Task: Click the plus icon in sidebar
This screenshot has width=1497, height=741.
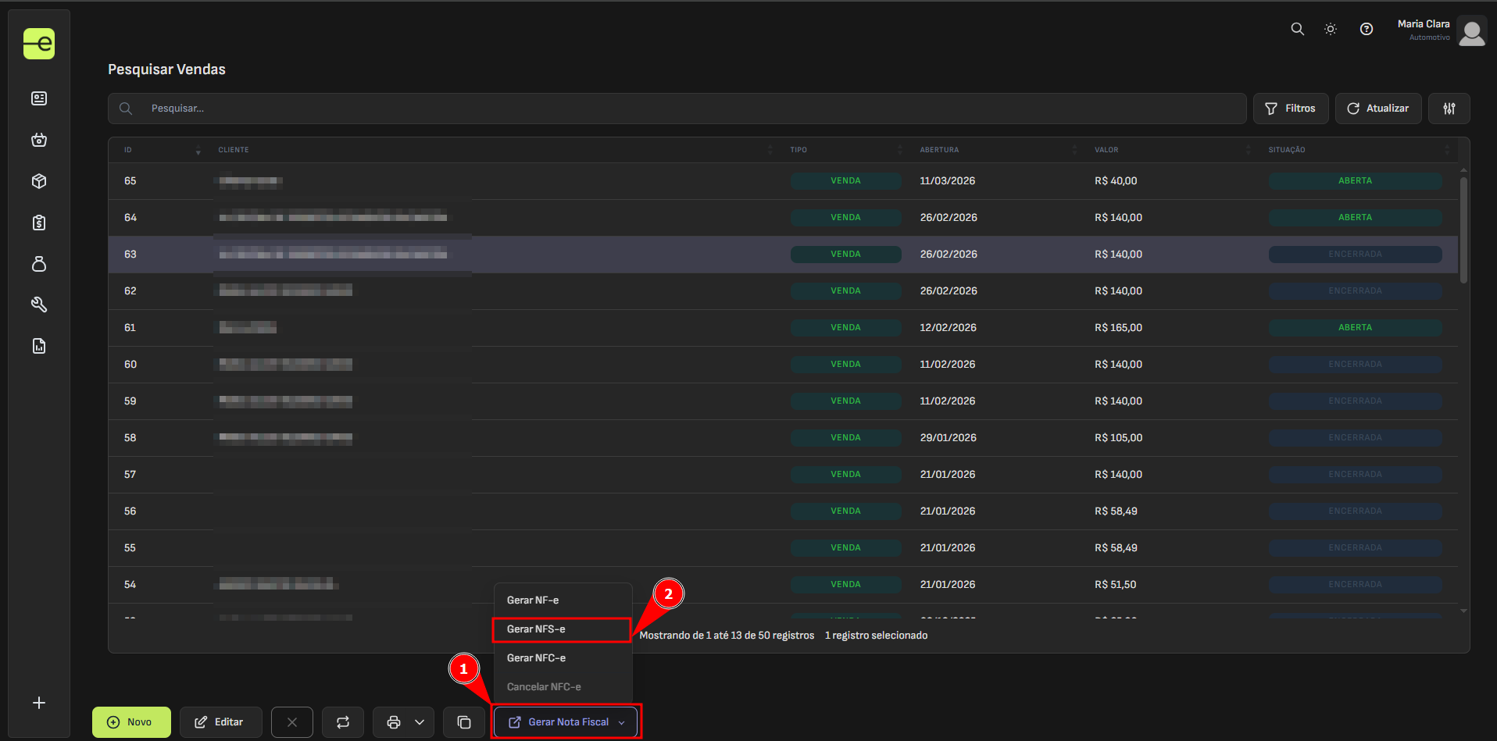Action: 39,703
